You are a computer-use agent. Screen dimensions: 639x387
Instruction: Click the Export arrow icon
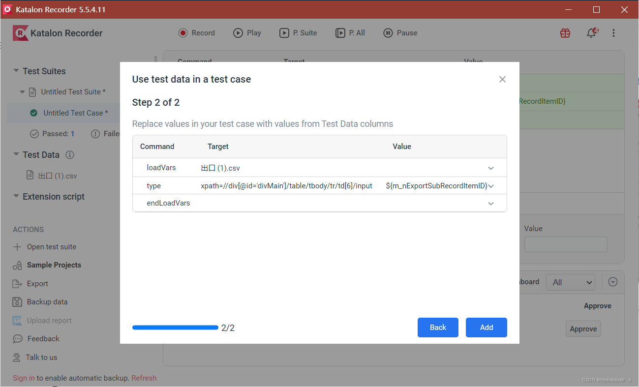(x=17, y=284)
